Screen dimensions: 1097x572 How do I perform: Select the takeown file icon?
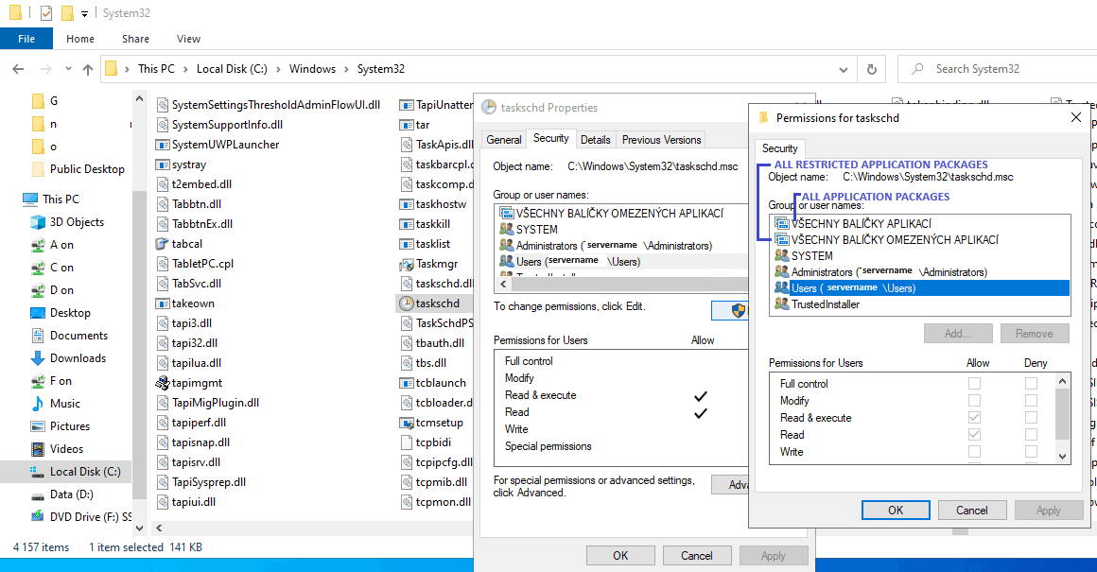click(x=163, y=303)
